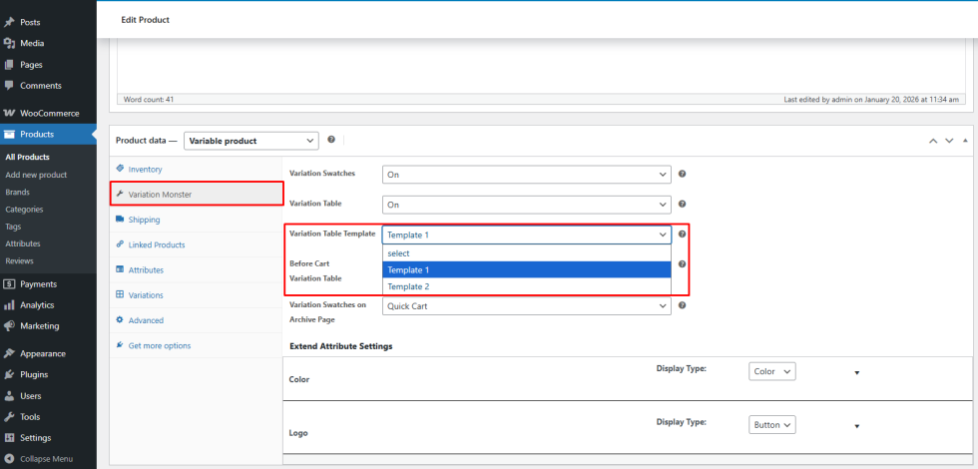The width and height of the screenshot is (978, 469).
Task: Go to the Categories submenu link
Action: tap(24, 209)
